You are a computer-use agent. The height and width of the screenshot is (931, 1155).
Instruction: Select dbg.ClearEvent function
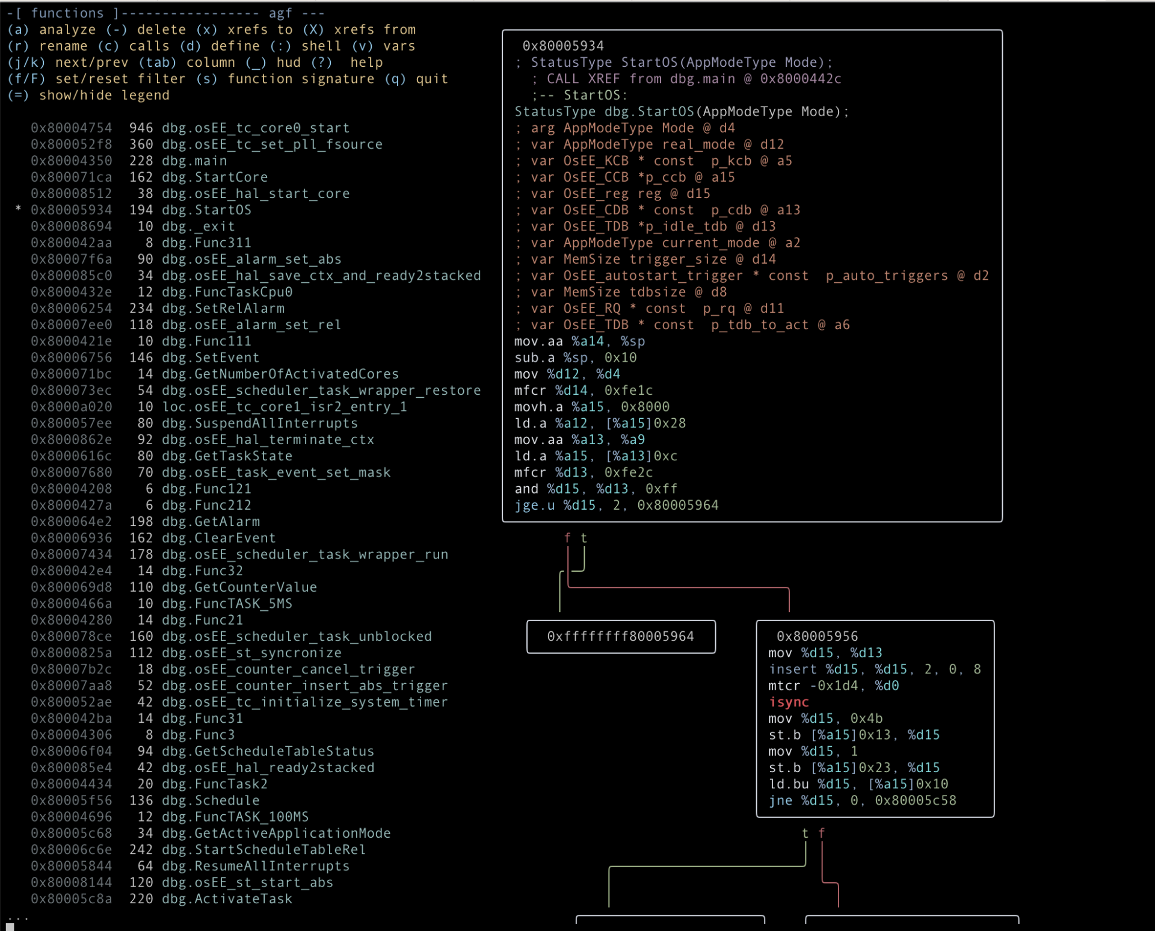click(153, 538)
